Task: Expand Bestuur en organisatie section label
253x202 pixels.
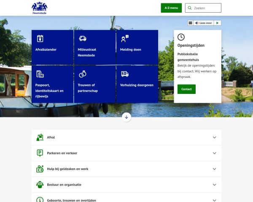Action: 64,185
